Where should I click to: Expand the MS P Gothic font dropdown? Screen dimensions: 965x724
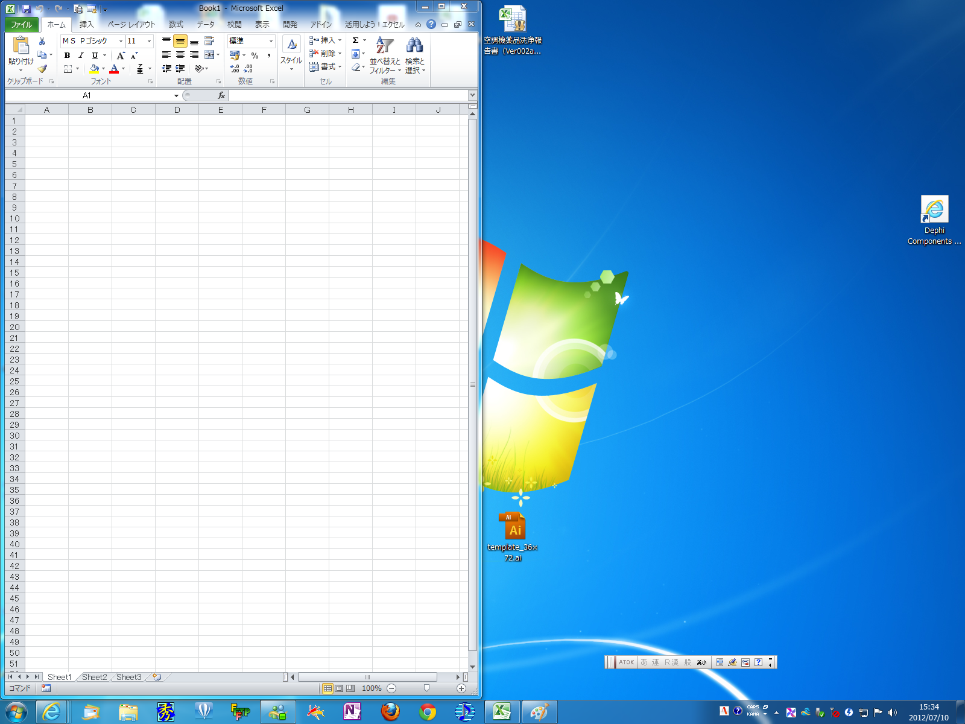(x=121, y=41)
